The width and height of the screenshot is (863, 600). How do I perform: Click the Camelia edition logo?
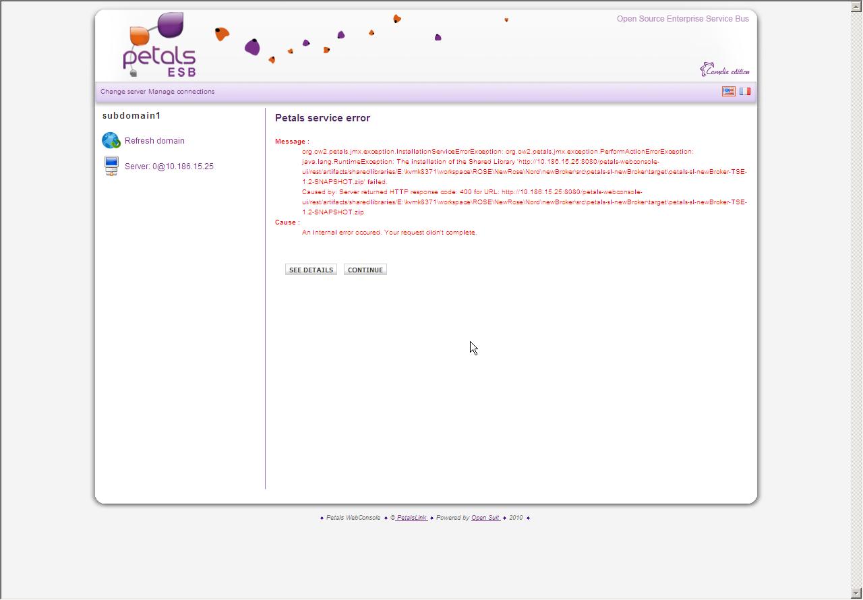coord(724,70)
